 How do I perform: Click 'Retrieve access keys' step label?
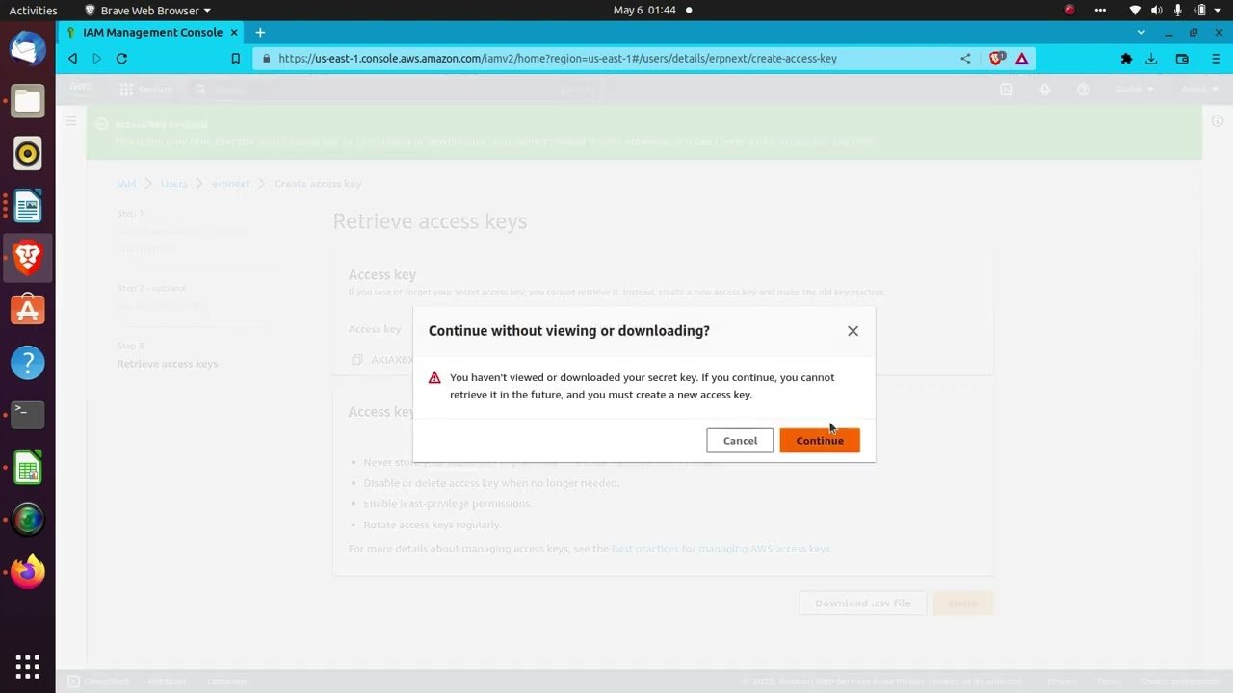[x=168, y=364]
